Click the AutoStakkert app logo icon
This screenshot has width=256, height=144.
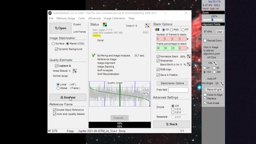click(x=50, y=13)
